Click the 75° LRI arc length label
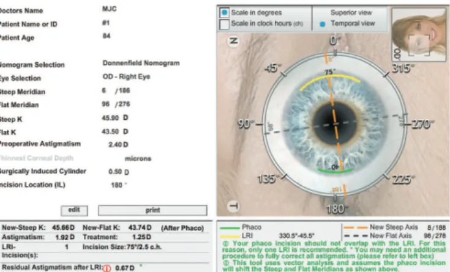 coord(330,72)
